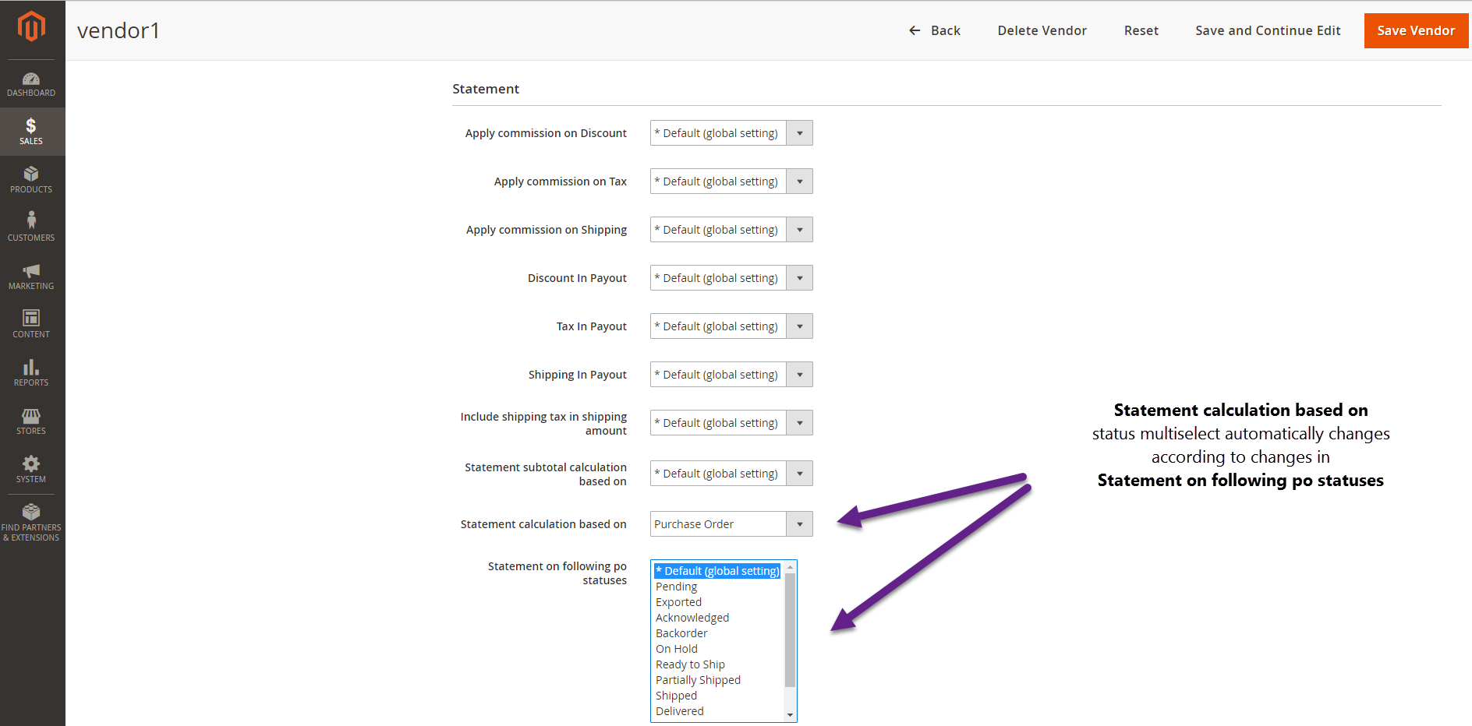Open the Dashboard sidebar icon
The width and height of the screenshot is (1472, 726).
[31, 84]
